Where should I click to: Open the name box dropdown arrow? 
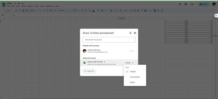[10, 15]
